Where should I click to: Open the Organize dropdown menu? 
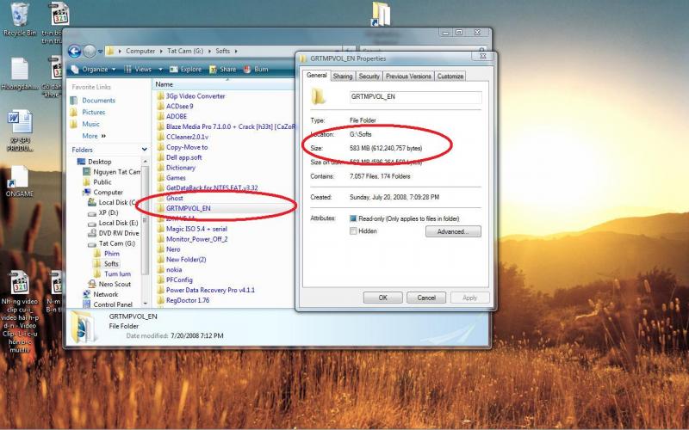(x=95, y=69)
